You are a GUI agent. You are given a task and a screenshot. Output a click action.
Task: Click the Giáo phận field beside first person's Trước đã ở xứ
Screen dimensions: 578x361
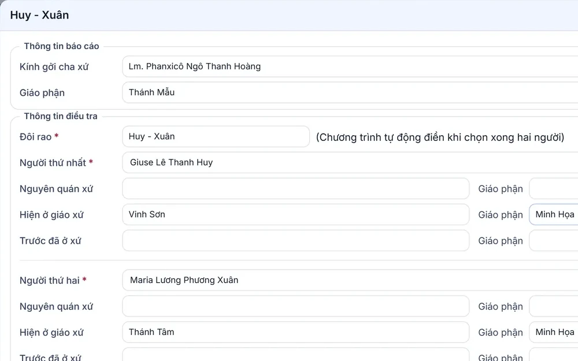(554, 240)
